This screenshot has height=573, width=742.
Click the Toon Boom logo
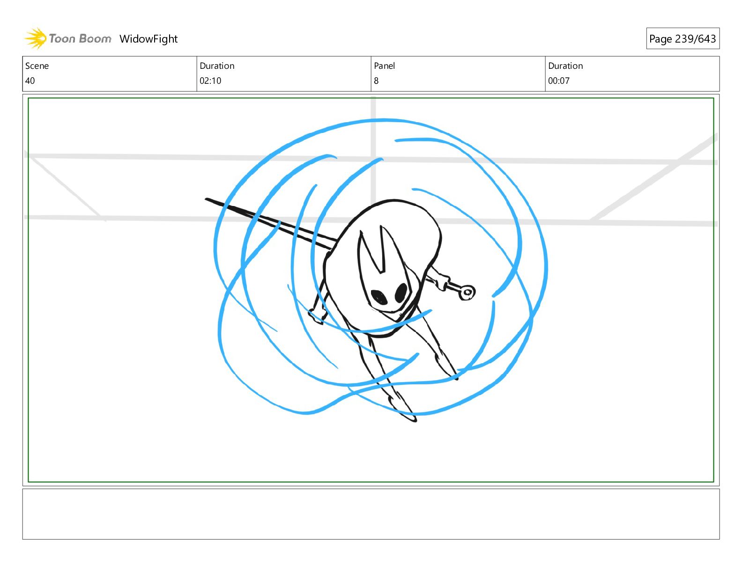point(68,38)
